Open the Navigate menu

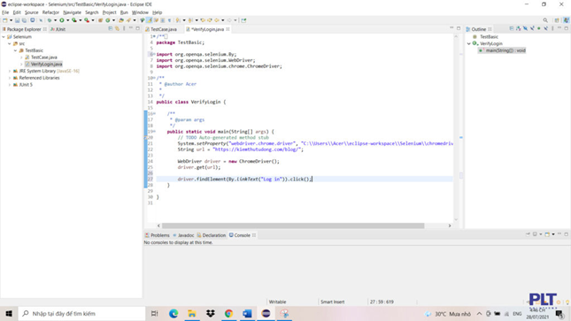click(72, 12)
